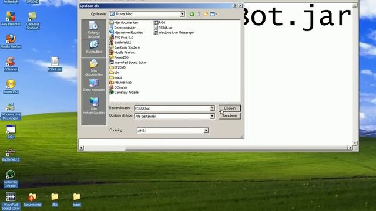Open WavePad Sound Editor desktop icon
376x211 pixels.
pyautogui.click(x=11, y=201)
